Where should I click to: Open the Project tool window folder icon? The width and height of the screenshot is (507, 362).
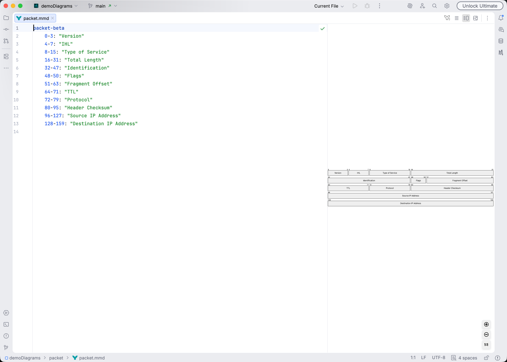click(x=6, y=18)
